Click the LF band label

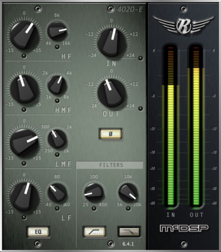click(66, 218)
